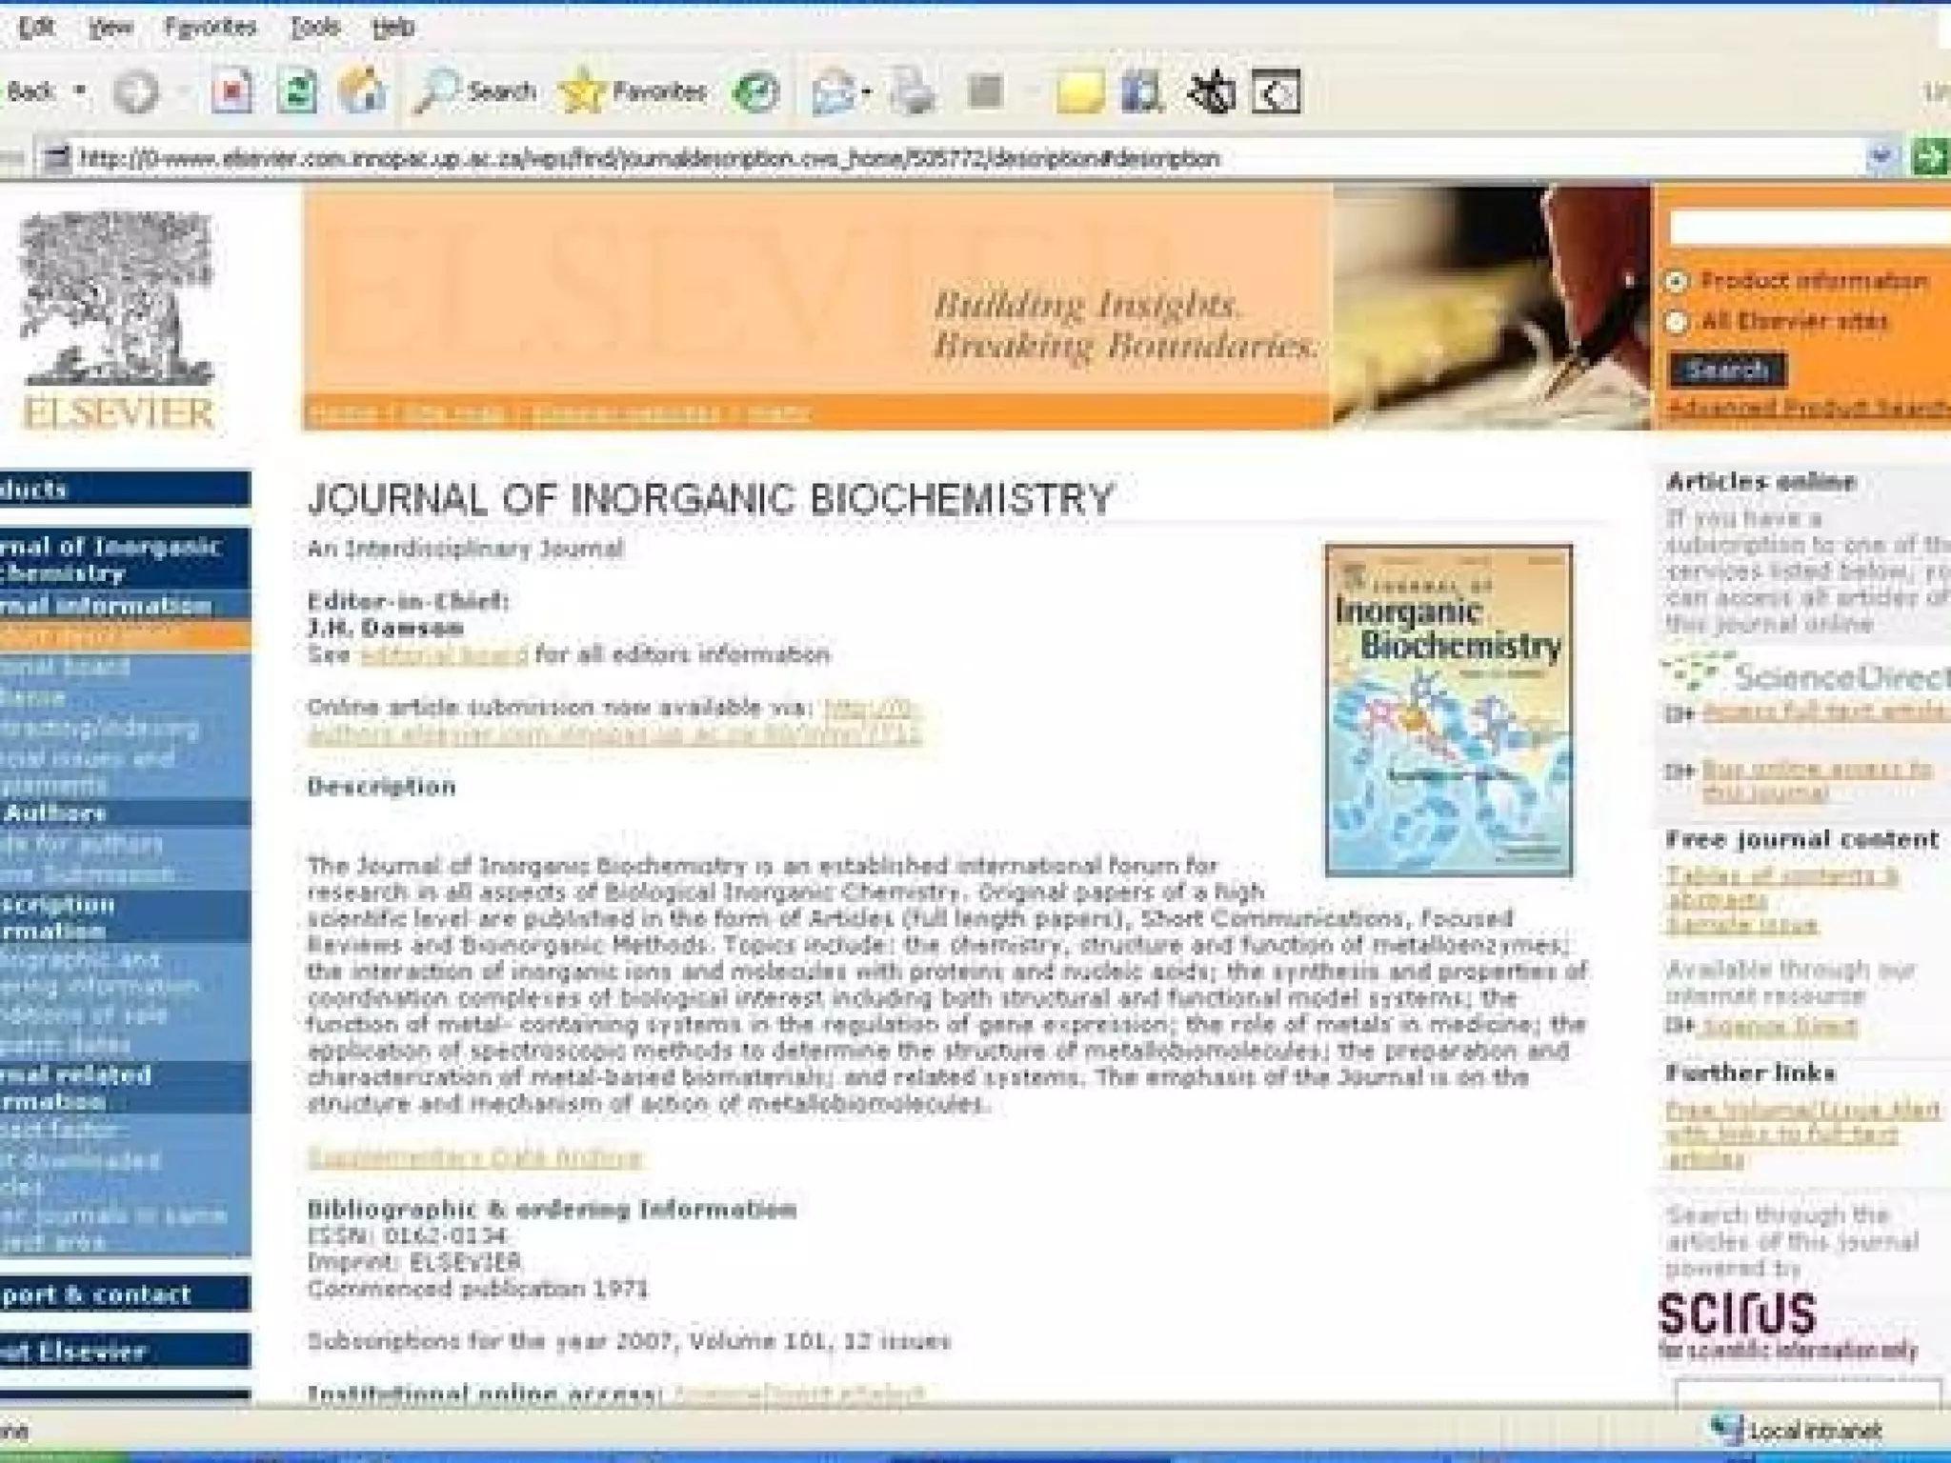1951x1463 pixels.
Task: Open the Favorites menu in menu bar
Action: (x=210, y=27)
